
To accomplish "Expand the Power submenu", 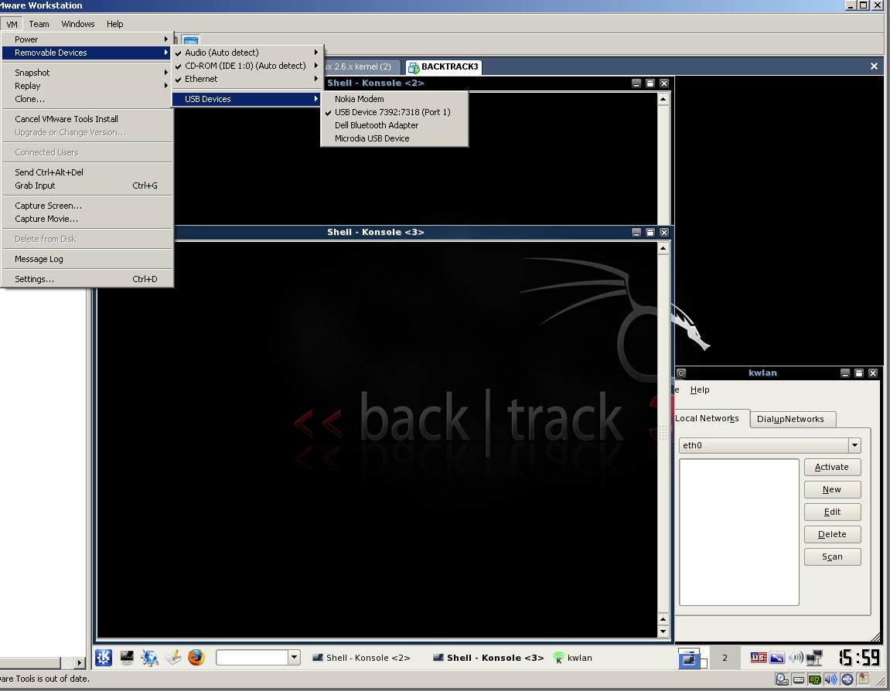I will [87, 39].
